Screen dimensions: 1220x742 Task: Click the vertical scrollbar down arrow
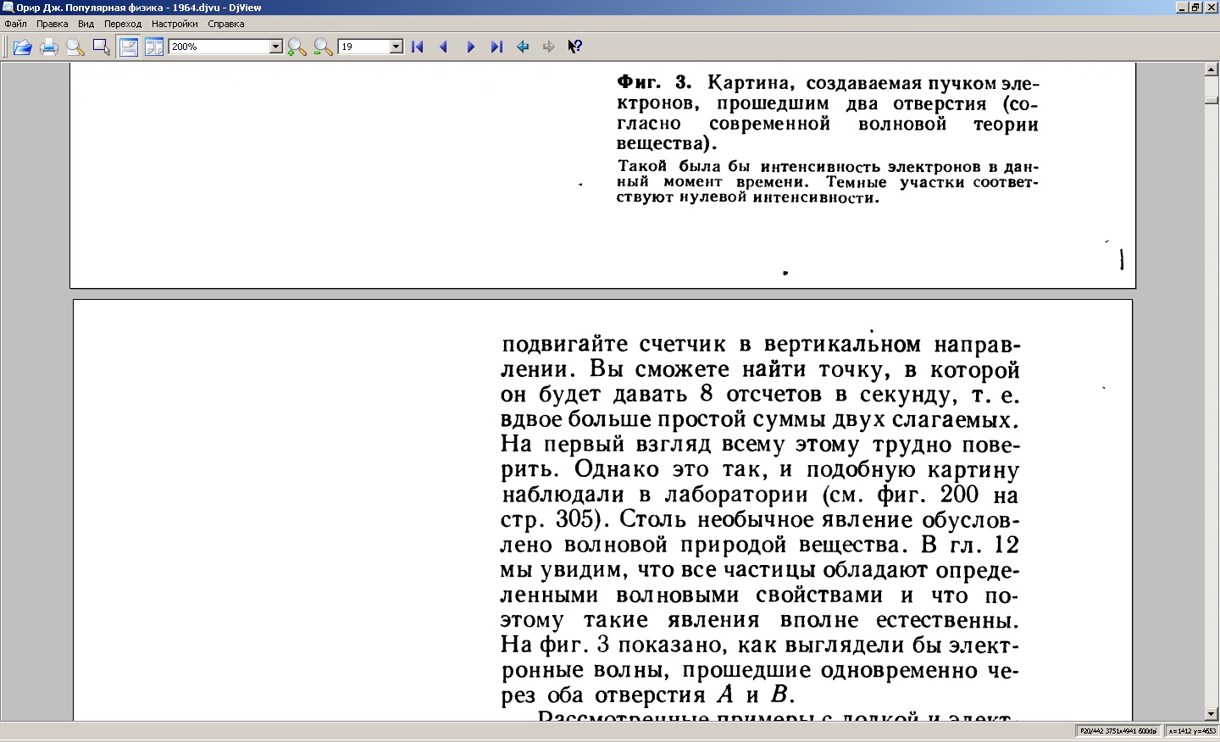click(1211, 714)
